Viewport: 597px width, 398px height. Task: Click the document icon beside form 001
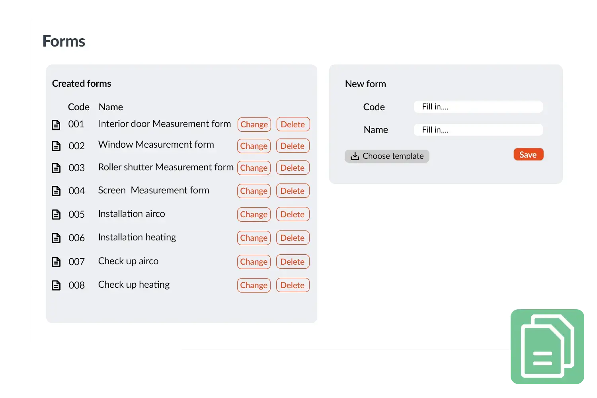click(x=56, y=125)
